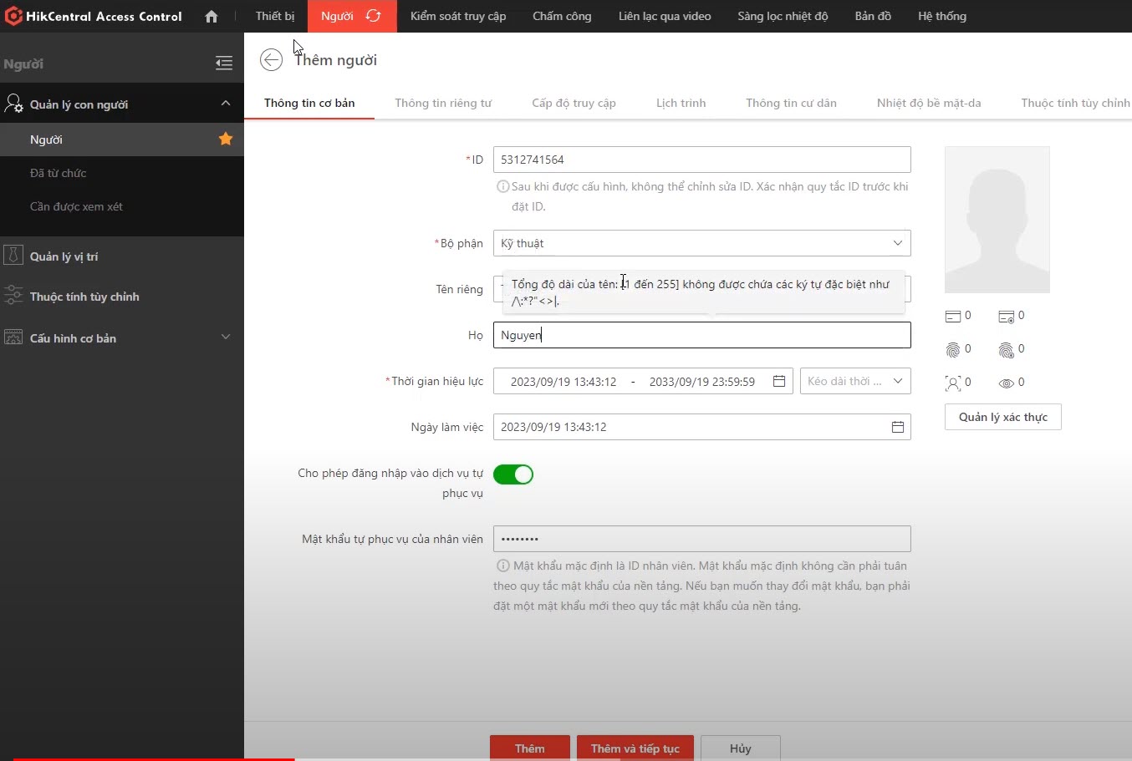
Task: Open calendar icon in Ngày làm việc
Action: click(x=897, y=427)
